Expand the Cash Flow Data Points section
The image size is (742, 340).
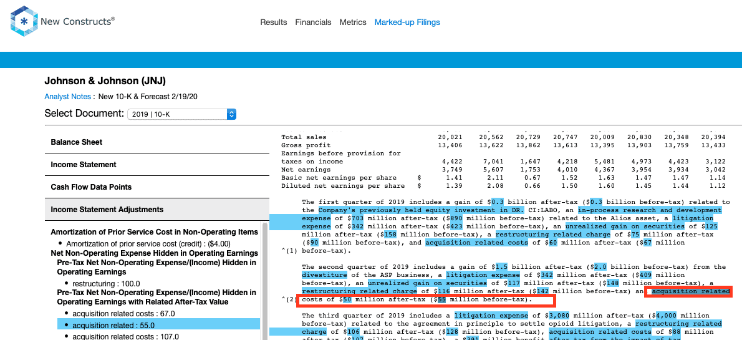point(157,187)
